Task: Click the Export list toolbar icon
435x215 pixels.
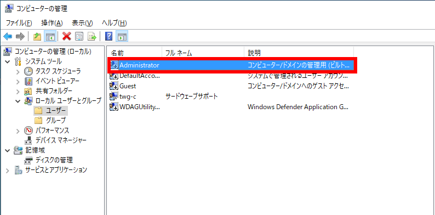Action: pos(92,36)
